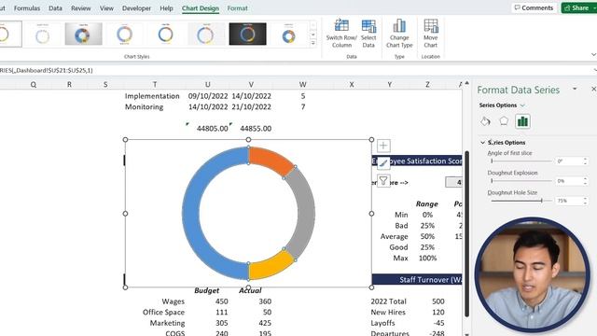The image size is (597, 336).
Task: Select the Series Options bar chart icon
Action: tap(522, 121)
